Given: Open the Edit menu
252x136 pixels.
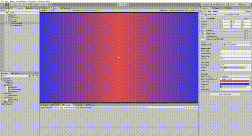Looking at the screenshot, I should pos(7,1).
